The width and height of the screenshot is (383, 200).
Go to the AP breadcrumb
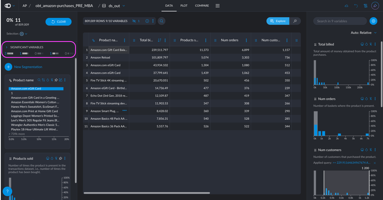coord(25,6)
